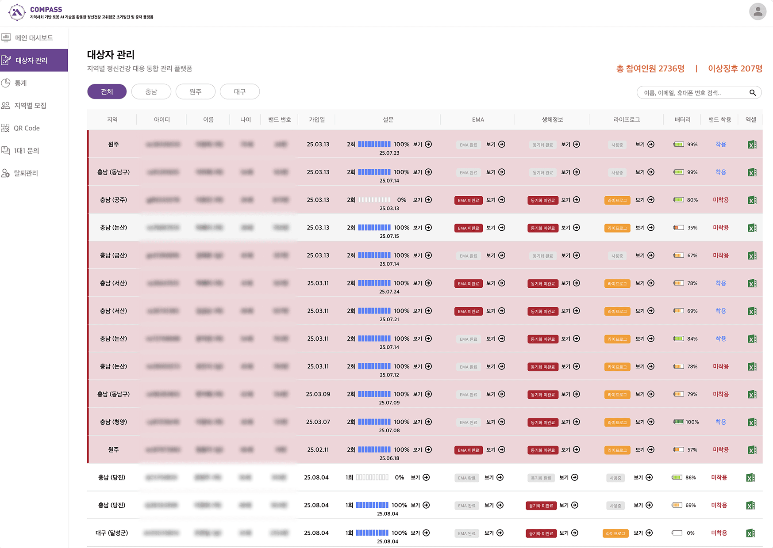This screenshot has width=773, height=548.
Task: Switch to the 대구 filter
Action: click(240, 91)
